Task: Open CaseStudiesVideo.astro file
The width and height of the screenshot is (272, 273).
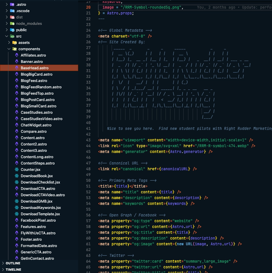Action: point(42,119)
